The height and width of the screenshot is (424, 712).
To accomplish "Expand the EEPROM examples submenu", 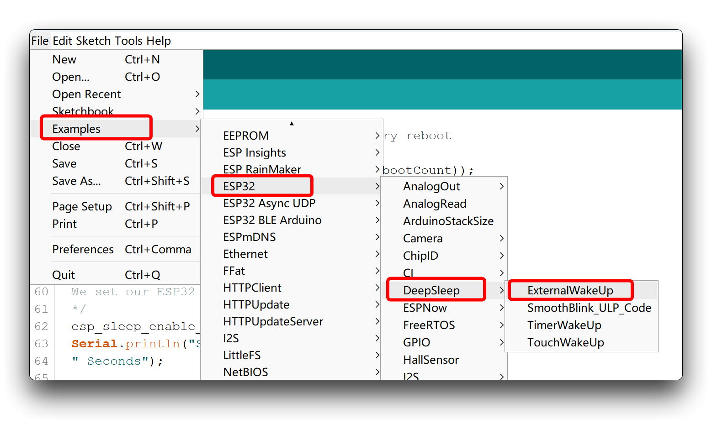I will [x=292, y=136].
